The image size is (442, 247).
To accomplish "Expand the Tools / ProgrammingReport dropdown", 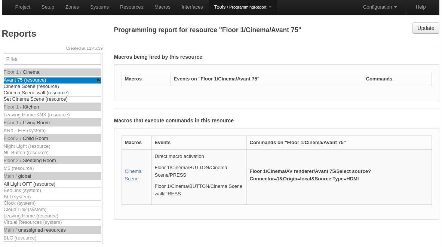I will pos(243,7).
